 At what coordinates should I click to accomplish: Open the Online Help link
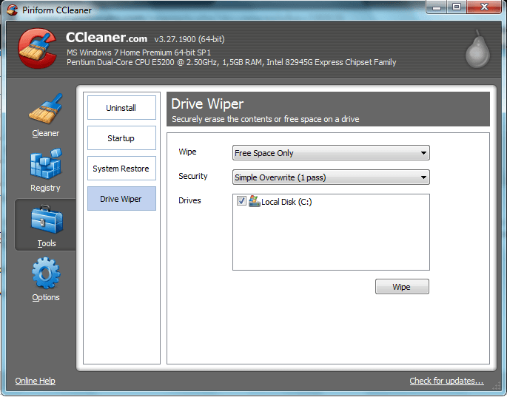(x=36, y=381)
